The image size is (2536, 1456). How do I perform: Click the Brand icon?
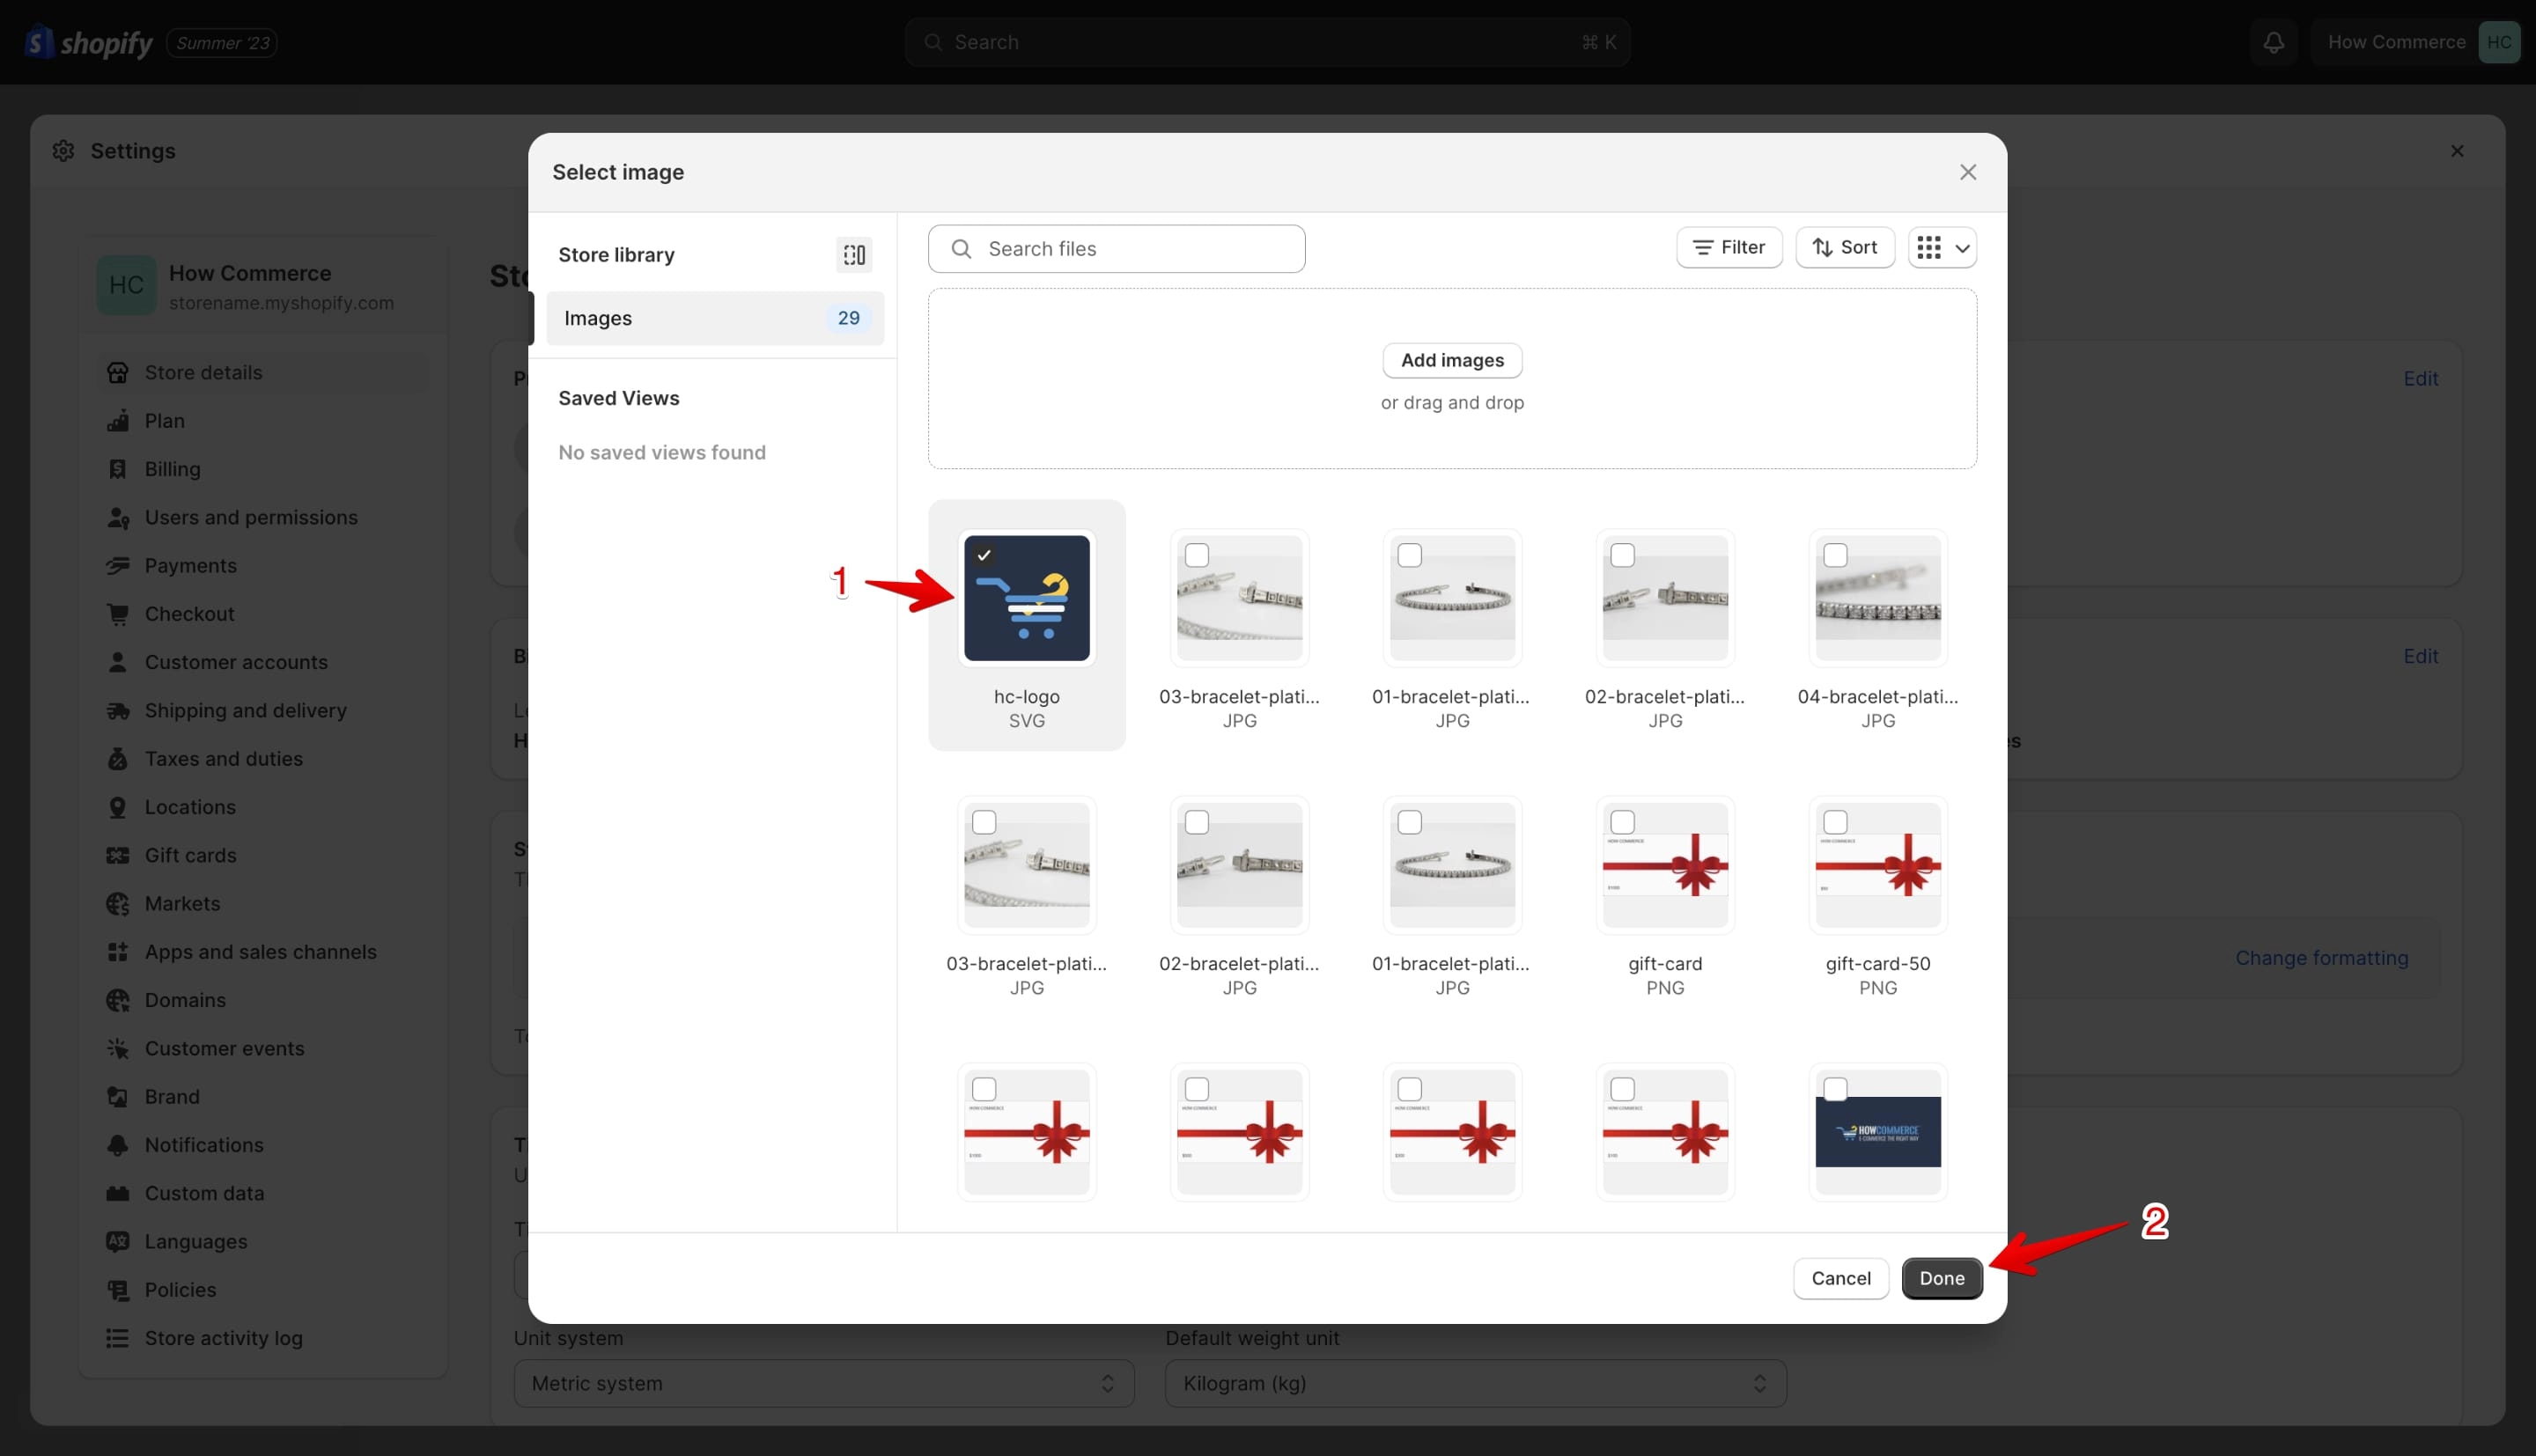click(118, 1097)
